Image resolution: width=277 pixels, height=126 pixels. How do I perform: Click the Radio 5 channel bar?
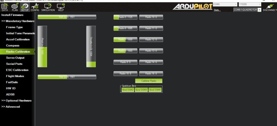pos(125,17)
